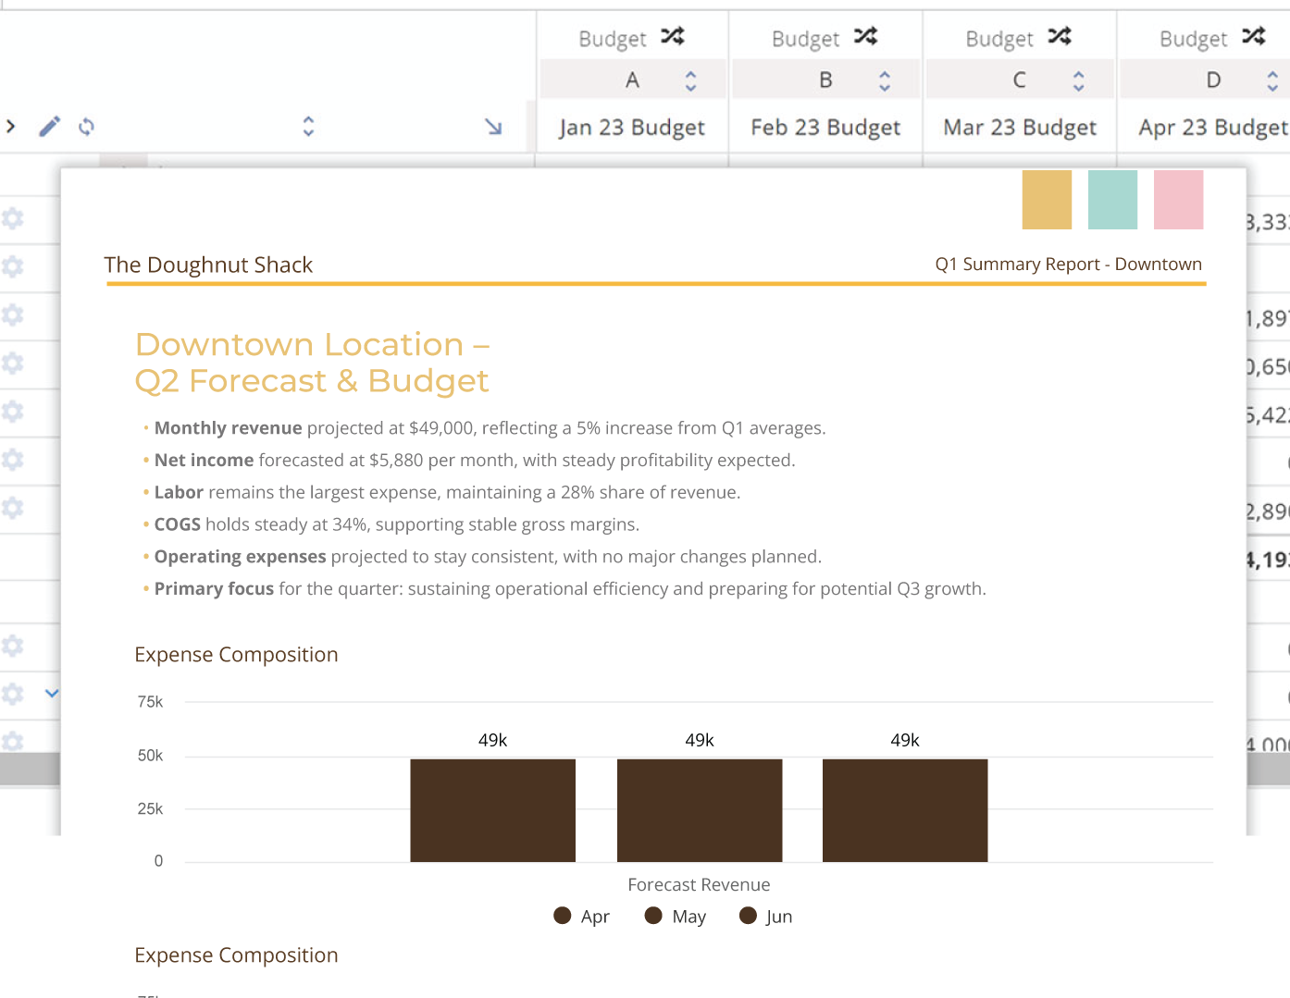Select the Mar 23 Budget column header
The width and height of the screenshot is (1290, 998).
pos(1020,128)
